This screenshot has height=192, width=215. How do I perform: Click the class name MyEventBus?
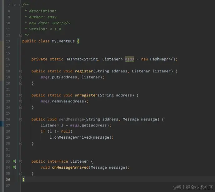tap(63, 41)
